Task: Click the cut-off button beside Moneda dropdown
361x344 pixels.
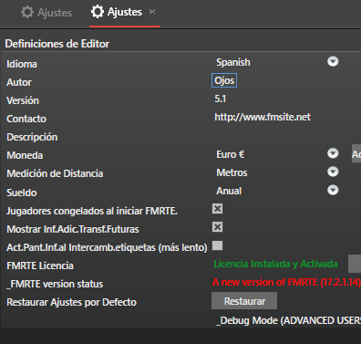Action: click(x=356, y=154)
